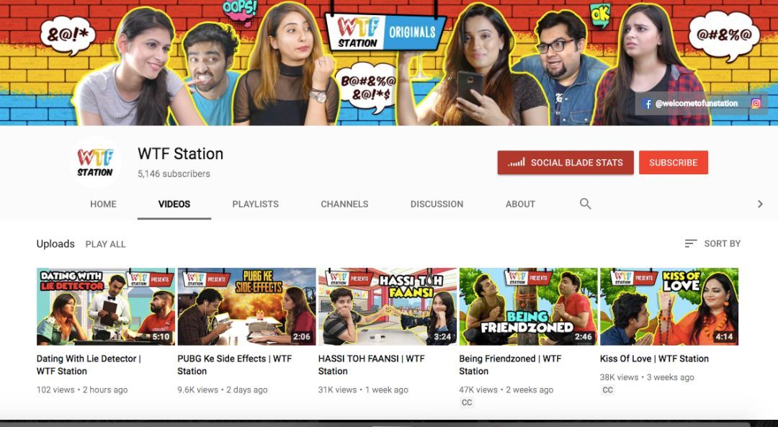Click the CC badge under Being Friendzoned
Viewport: 778px width, 427px height.
pos(467,403)
